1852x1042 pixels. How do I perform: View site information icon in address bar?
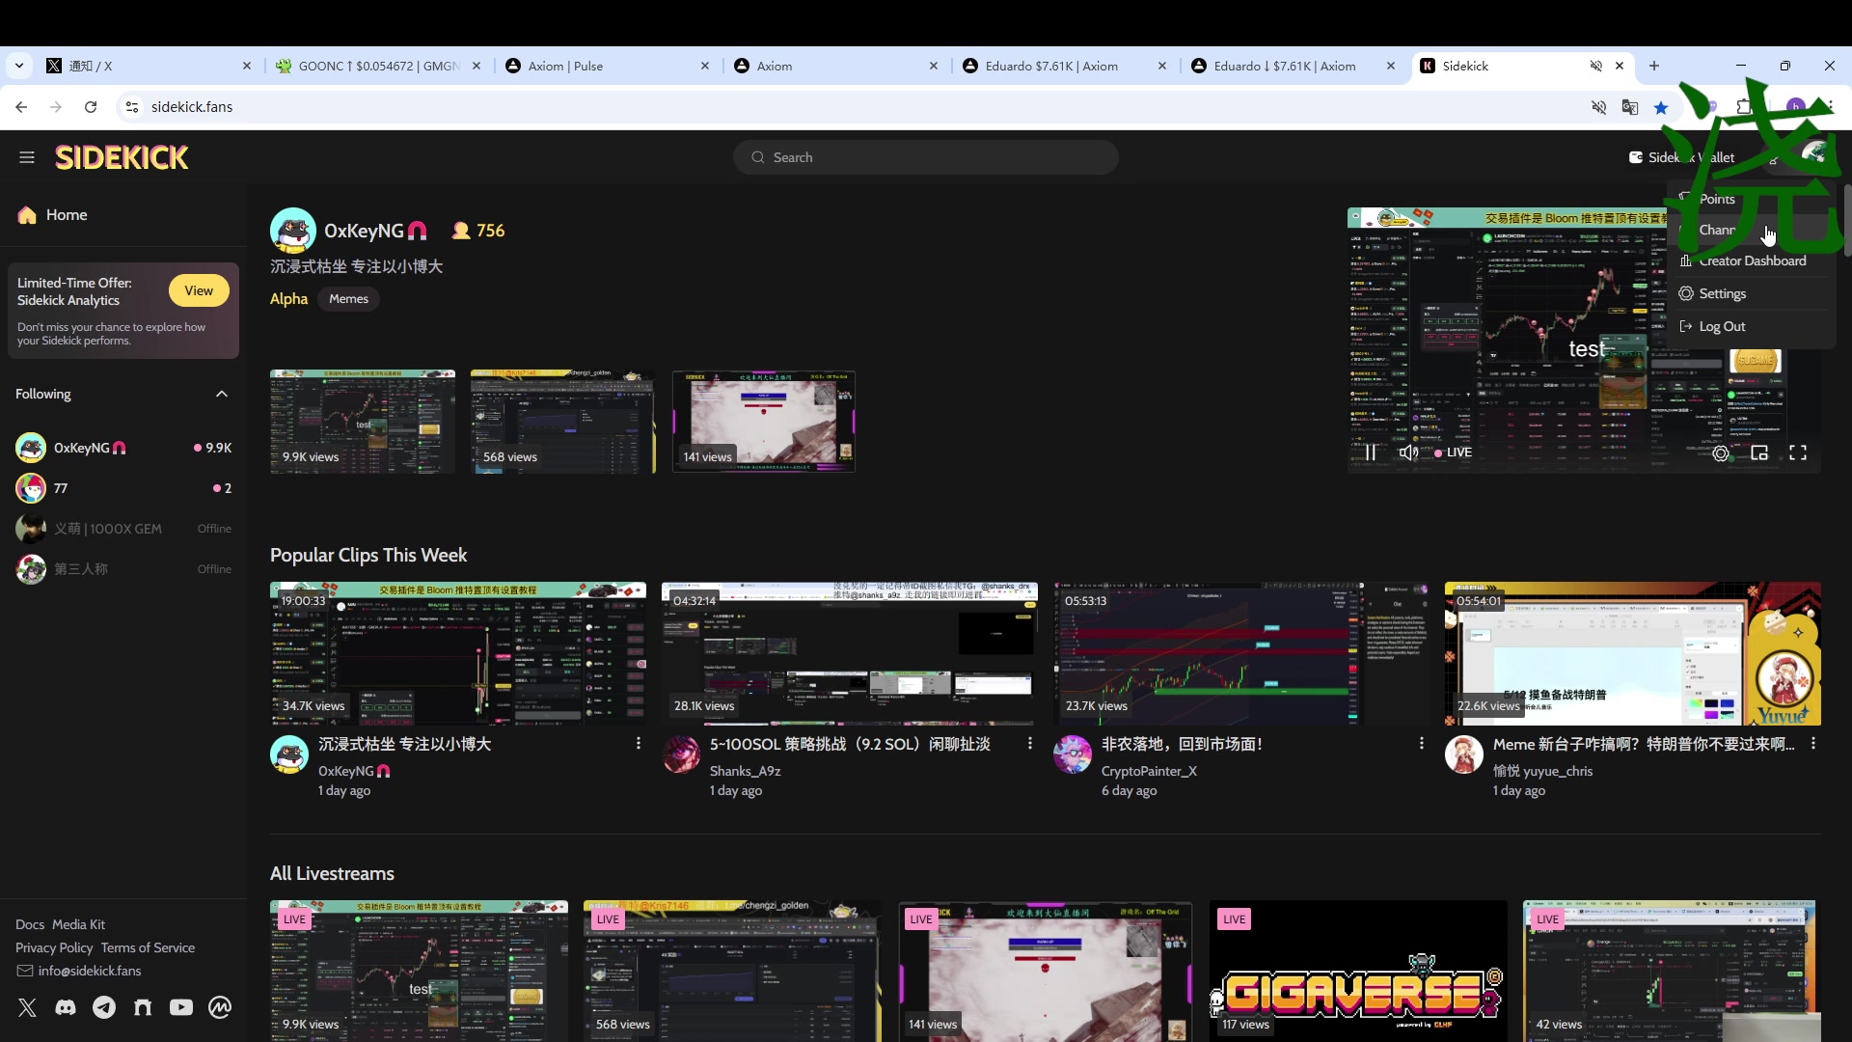[x=132, y=107]
